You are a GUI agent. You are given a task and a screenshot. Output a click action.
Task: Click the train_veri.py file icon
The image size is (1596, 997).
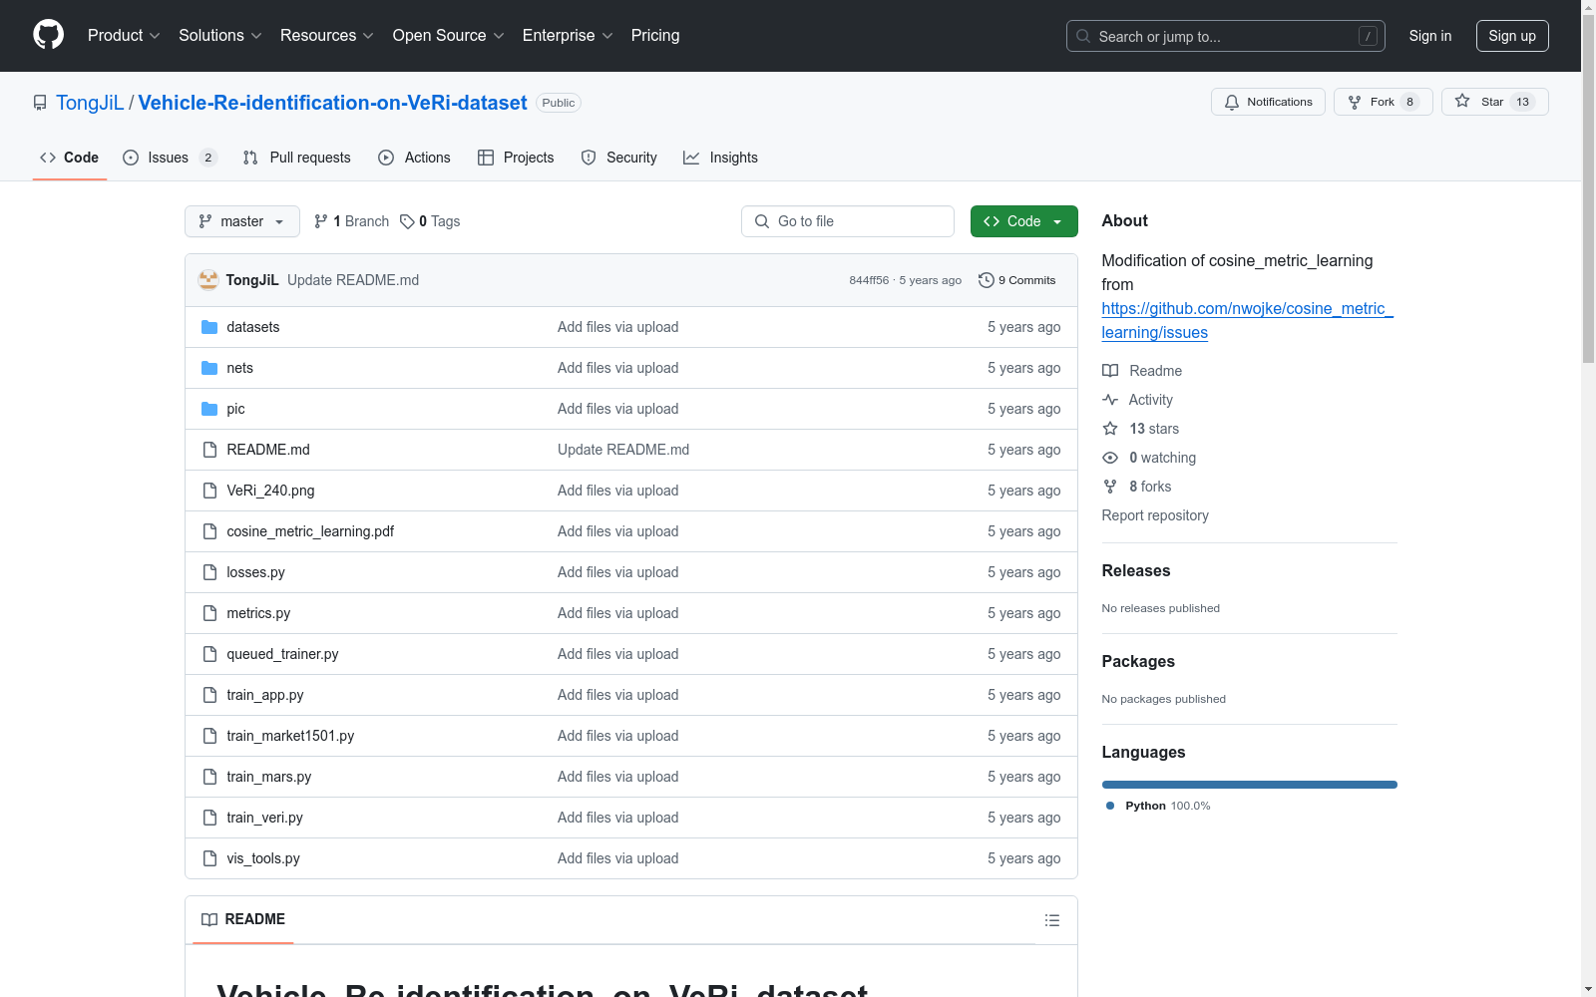pyautogui.click(x=209, y=818)
